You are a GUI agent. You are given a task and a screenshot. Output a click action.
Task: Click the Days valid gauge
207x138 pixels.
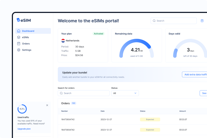coord(190,48)
